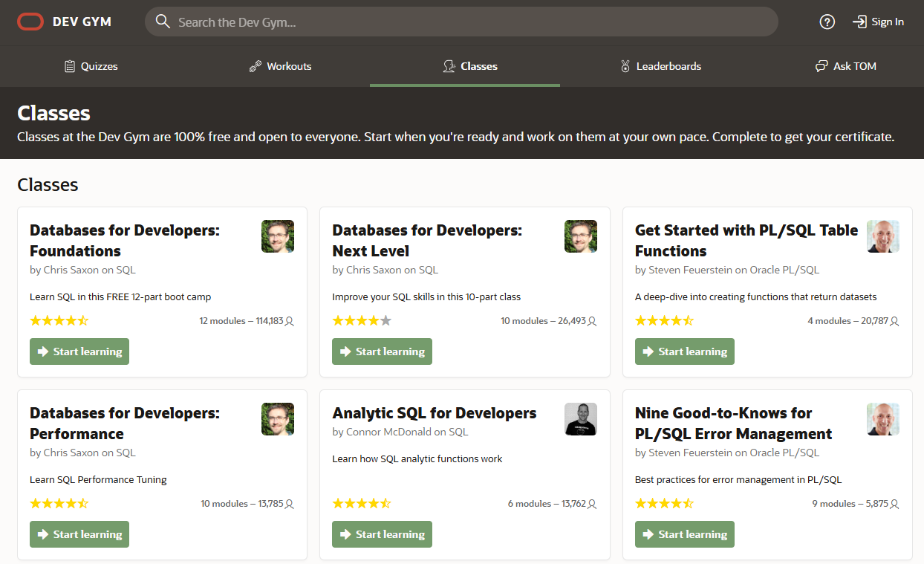
Task: Go to the Workouts tab
Action: (x=288, y=67)
